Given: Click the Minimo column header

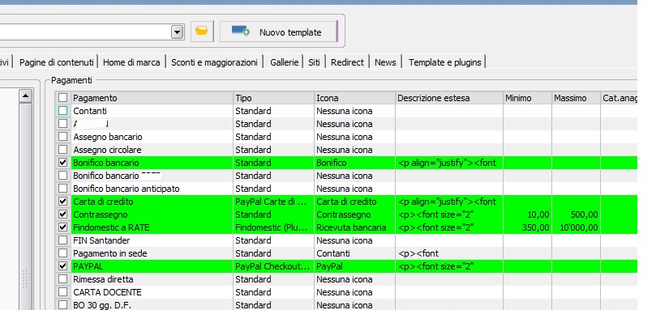Looking at the screenshot, I should pyautogui.click(x=528, y=98).
